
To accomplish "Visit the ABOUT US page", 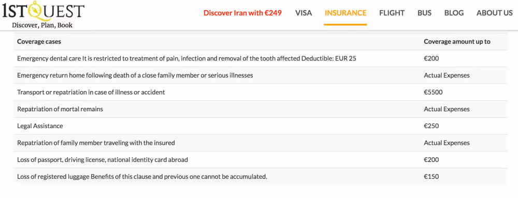I will (494, 13).
